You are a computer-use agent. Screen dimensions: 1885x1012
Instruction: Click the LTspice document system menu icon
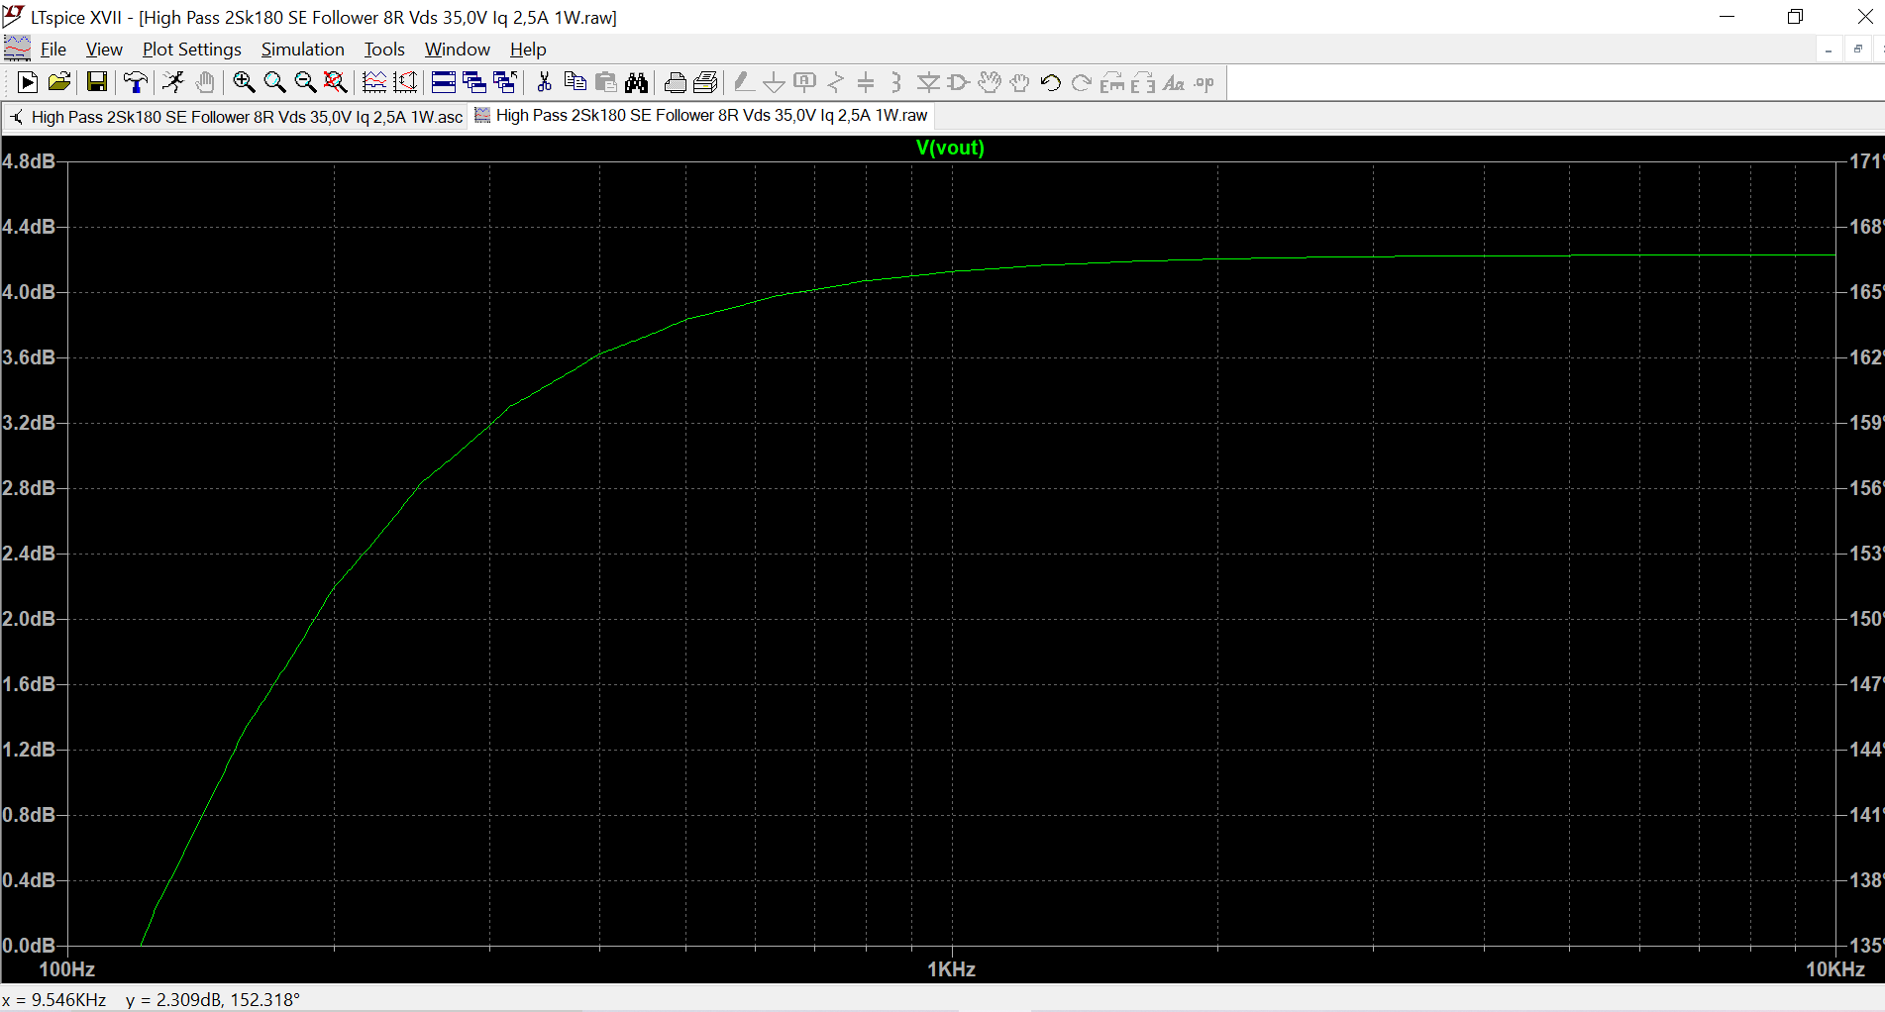(17, 49)
